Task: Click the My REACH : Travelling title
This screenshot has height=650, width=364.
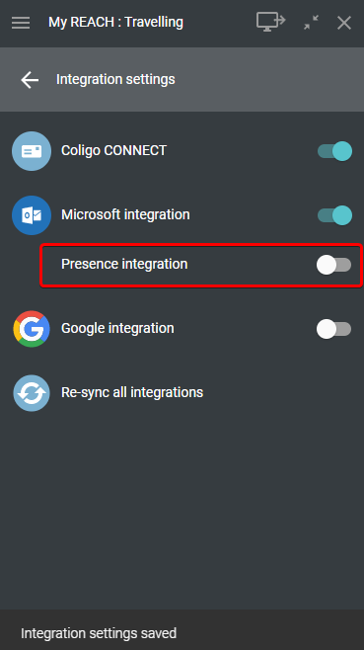Action: click(116, 22)
